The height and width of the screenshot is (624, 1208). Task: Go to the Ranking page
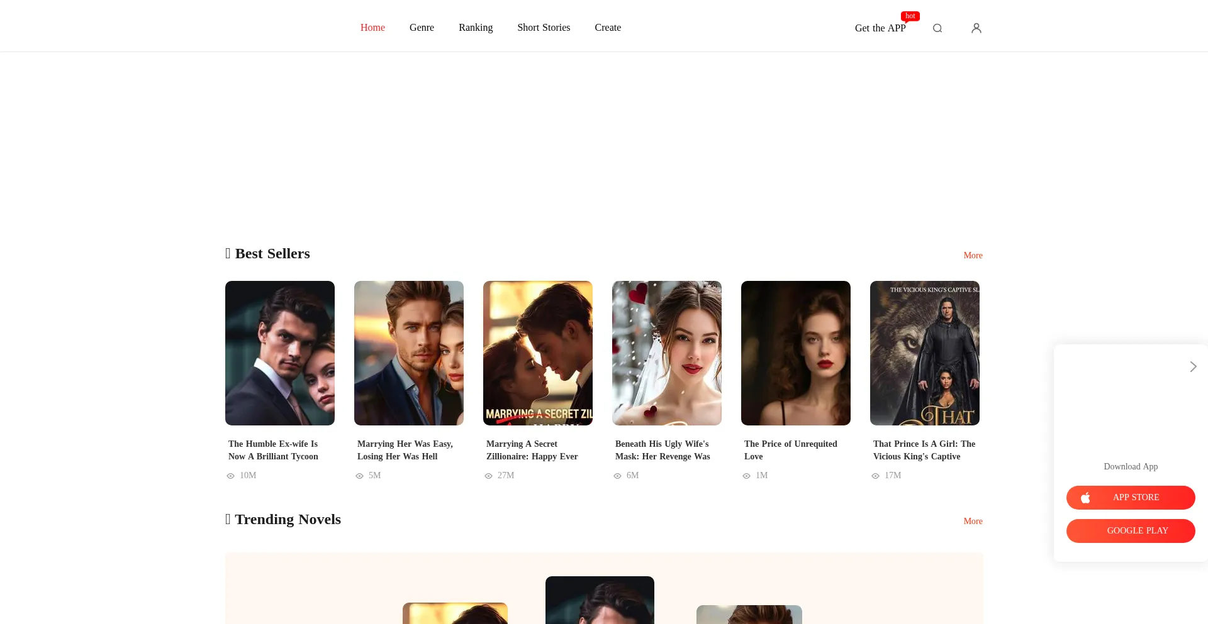click(x=476, y=28)
